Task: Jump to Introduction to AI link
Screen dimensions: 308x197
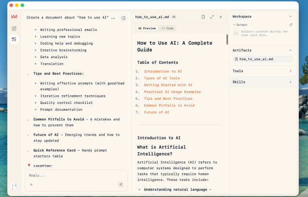Action: pyautogui.click(x=163, y=71)
